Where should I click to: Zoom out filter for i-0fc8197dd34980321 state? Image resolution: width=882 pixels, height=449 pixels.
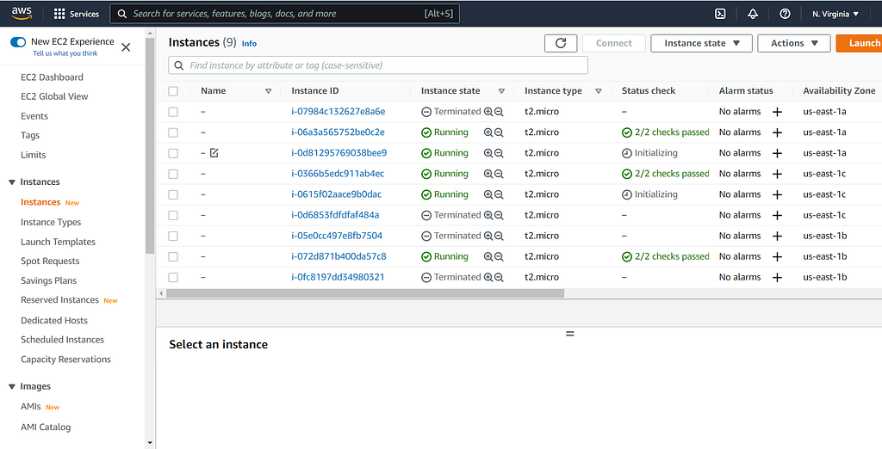click(499, 277)
